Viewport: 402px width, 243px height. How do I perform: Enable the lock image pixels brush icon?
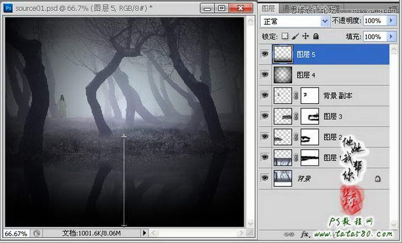[295, 36]
